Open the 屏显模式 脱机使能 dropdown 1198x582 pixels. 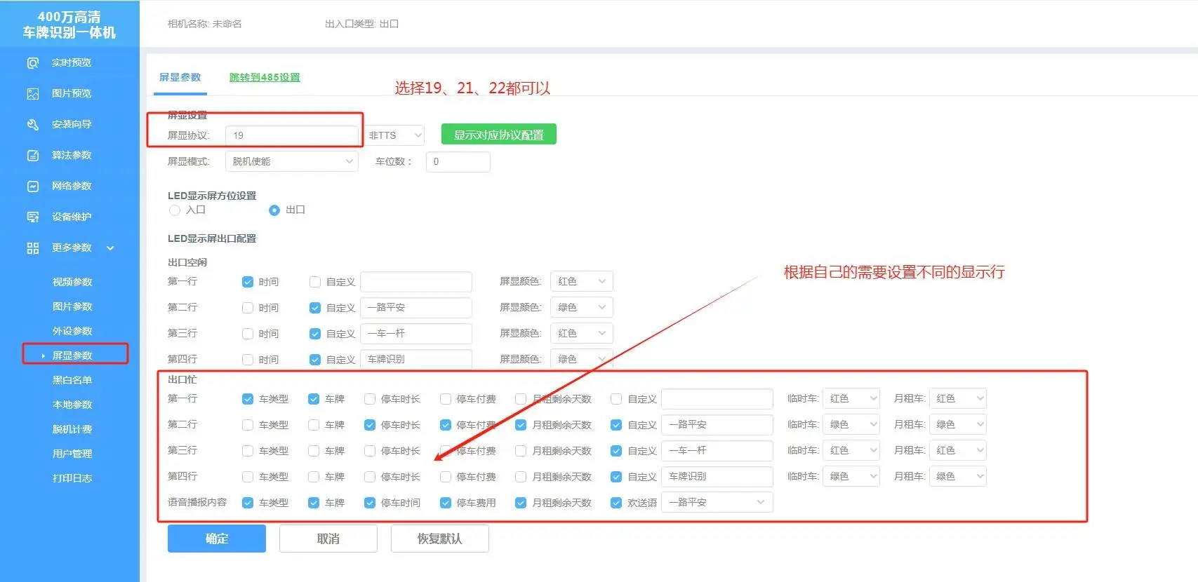click(291, 161)
